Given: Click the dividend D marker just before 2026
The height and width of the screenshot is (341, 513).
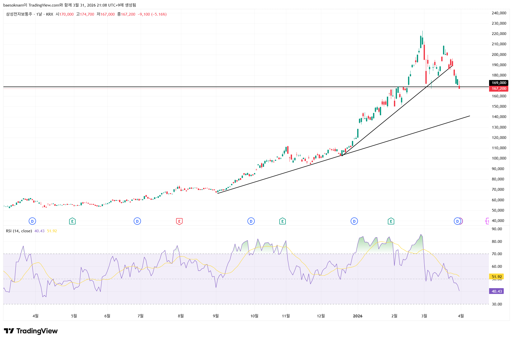Looking at the screenshot, I should 354,221.
